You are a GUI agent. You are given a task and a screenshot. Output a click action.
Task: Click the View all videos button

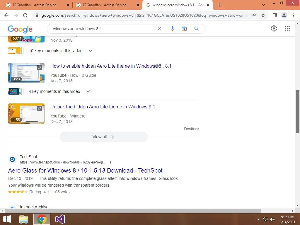103,137
